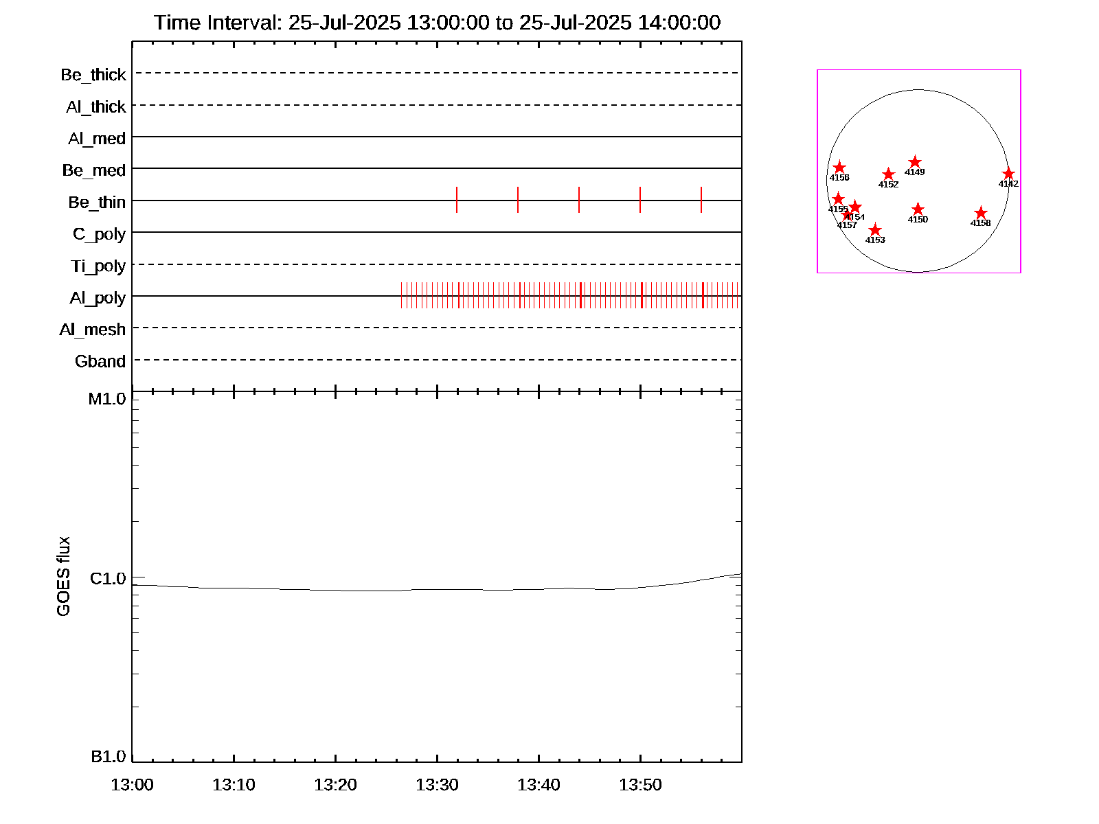The width and height of the screenshot is (1099, 824).
Task: Click the Gband filter label
Action: click(x=100, y=362)
